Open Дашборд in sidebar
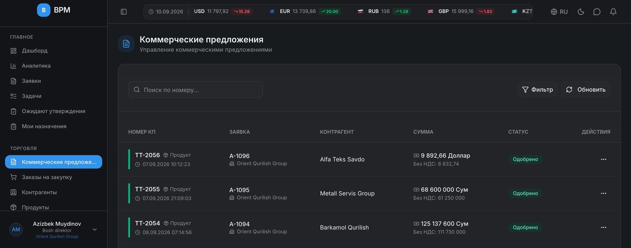Viewport: 631px width, 248px height. point(54,51)
